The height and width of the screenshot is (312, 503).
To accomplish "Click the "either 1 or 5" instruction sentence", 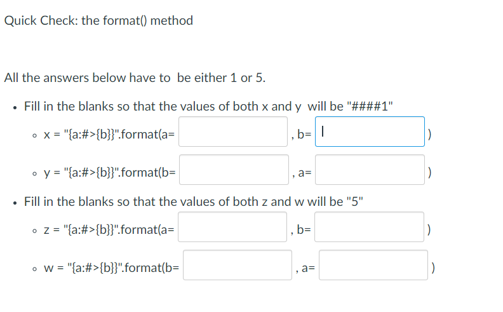I will point(135,78).
